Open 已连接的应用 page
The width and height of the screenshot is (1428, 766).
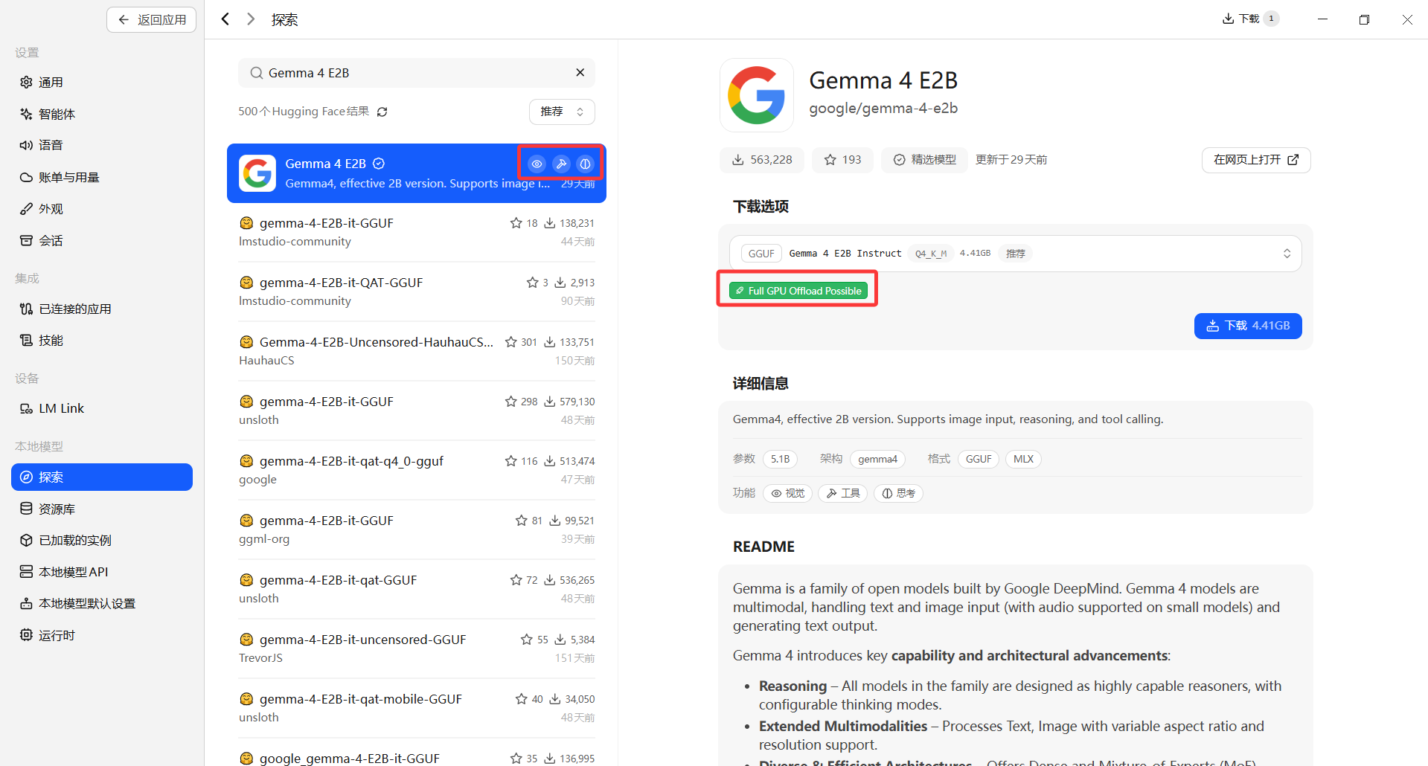(102, 309)
